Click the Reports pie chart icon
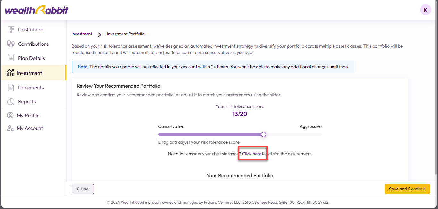This screenshot has height=209, width=438. [11, 102]
